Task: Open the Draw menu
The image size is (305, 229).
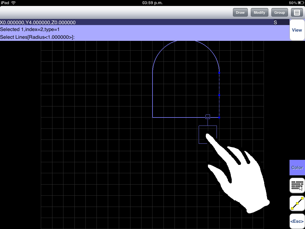Action: pyautogui.click(x=240, y=13)
